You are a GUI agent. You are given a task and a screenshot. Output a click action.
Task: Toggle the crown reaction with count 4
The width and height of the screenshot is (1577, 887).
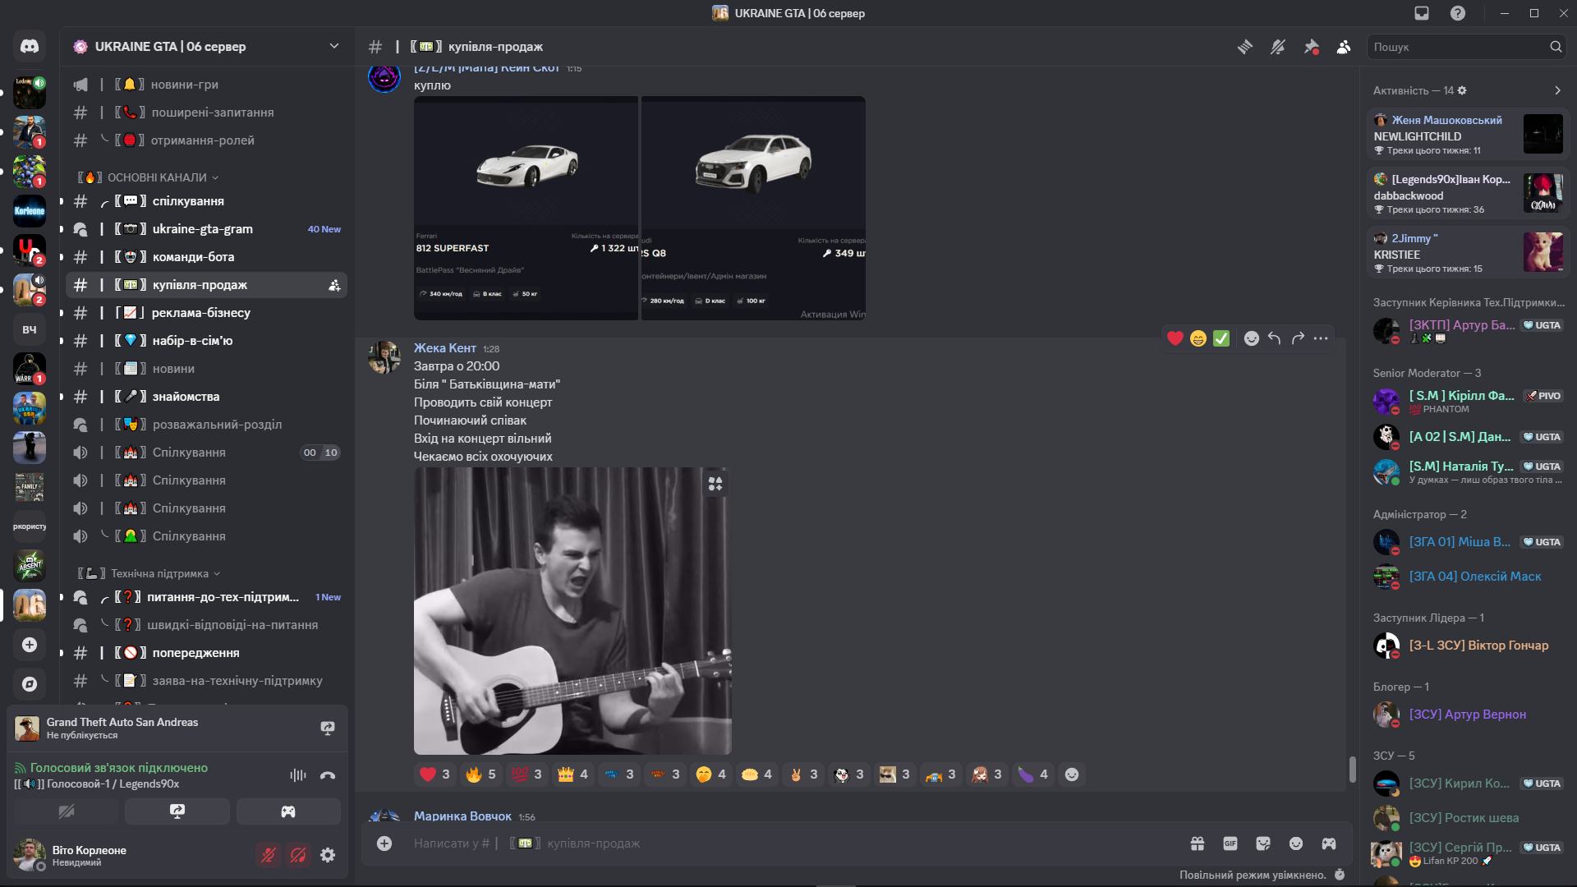pos(572,774)
